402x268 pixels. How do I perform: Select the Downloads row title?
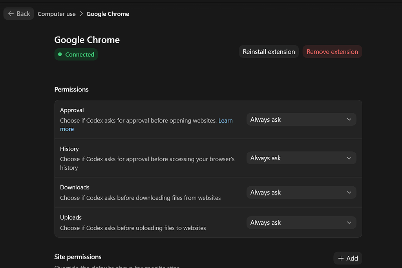pos(75,187)
